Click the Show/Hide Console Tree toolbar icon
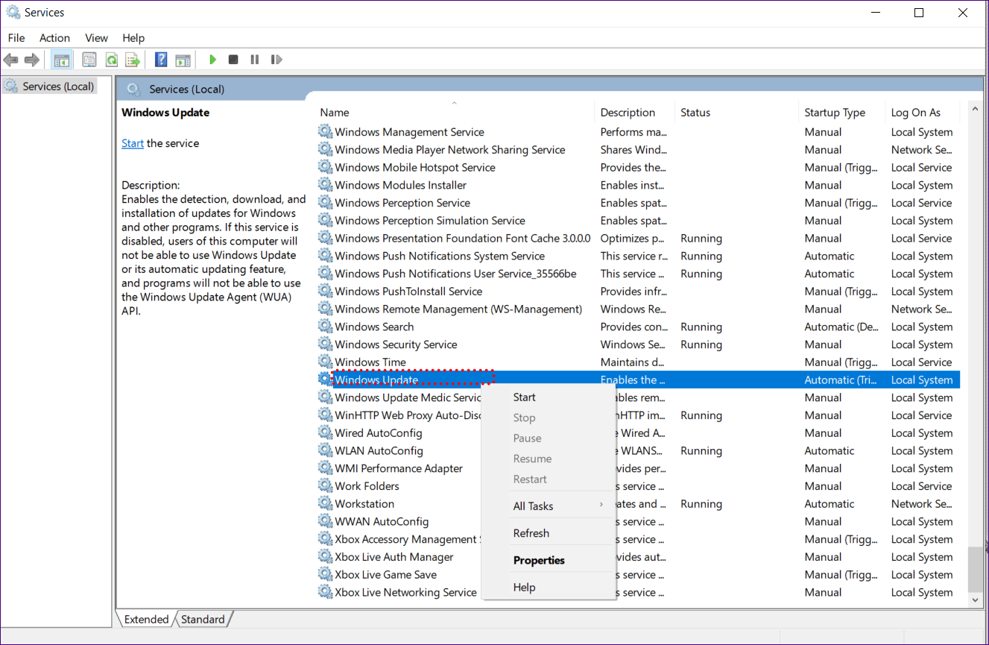The image size is (989, 645). [62, 60]
